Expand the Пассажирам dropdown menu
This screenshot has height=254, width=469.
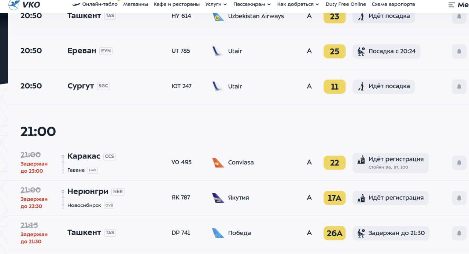point(252,4)
